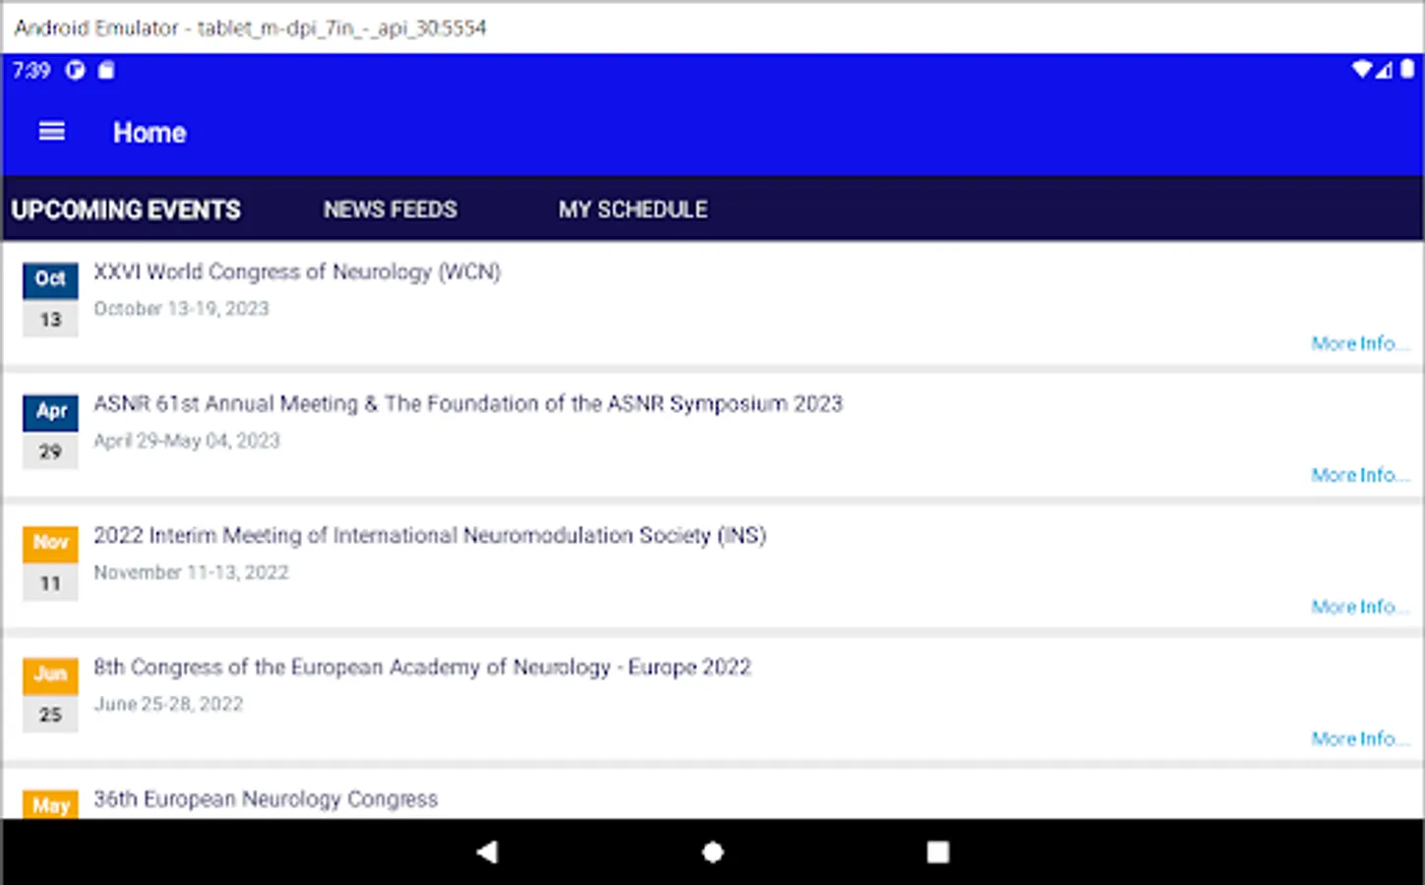Open More Info for World Congress of Neurology
This screenshot has width=1425, height=885.
[x=1358, y=343]
